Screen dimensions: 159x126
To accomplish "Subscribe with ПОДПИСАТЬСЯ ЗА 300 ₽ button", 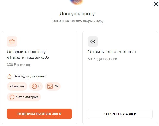I will coord(39,114).
